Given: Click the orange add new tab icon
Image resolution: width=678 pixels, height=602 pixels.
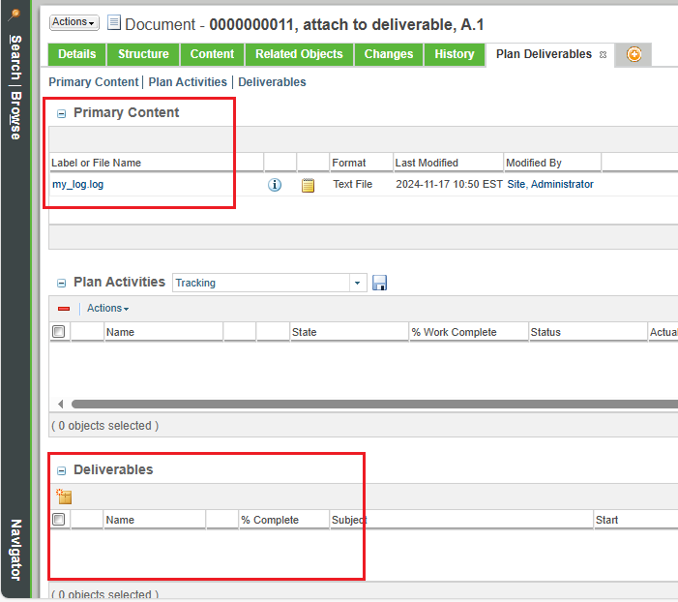Looking at the screenshot, I should tap(634, 54).
